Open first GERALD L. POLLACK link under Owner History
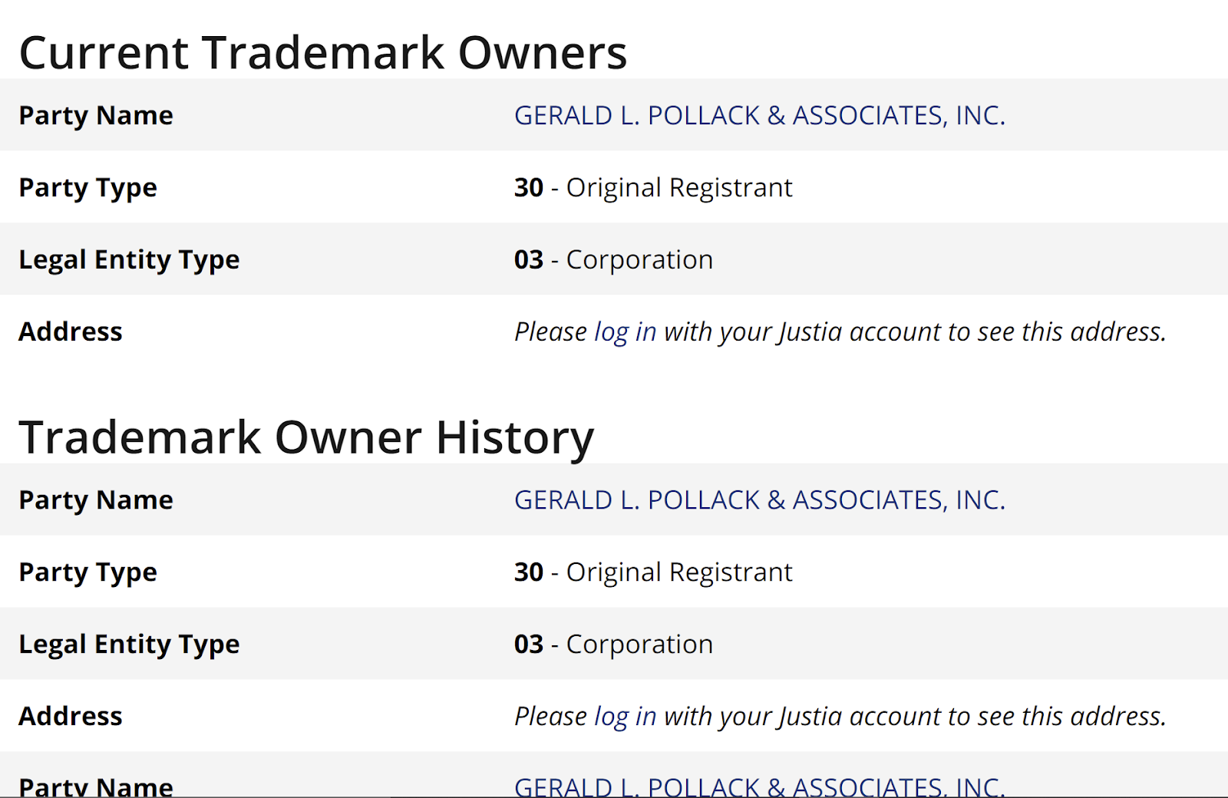Image resolution: width=1228 pixels, height=798 pixels. coord(759,500)
